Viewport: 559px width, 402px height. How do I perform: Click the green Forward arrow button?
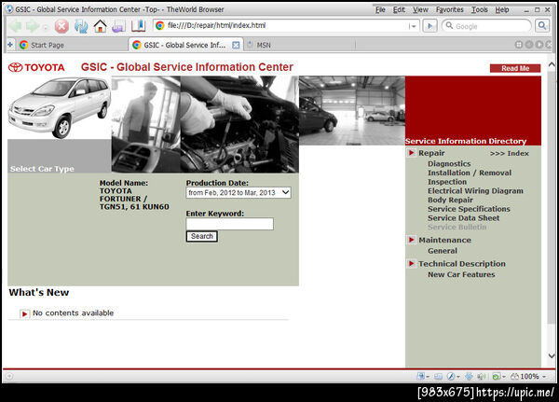pyautogui.click(x=33, y=26)
